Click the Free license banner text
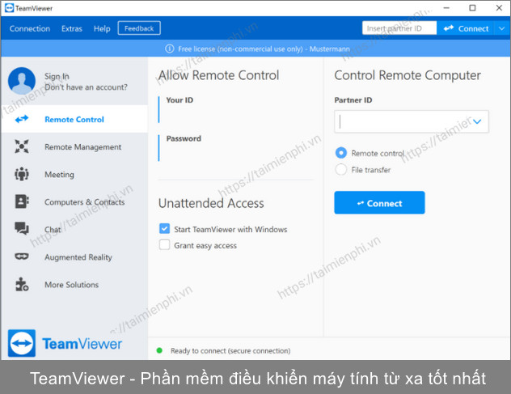Viewport: 511px width, 394px height. point(264,49)
